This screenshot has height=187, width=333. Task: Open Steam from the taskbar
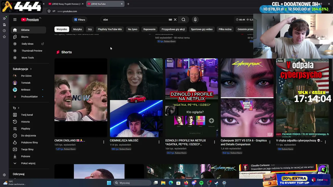point(216,183)
